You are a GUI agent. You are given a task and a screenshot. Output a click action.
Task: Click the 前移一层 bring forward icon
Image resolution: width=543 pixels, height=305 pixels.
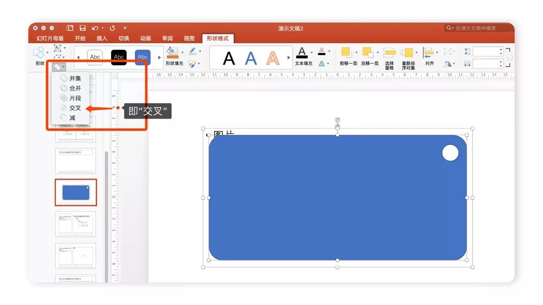pos(347,53)
